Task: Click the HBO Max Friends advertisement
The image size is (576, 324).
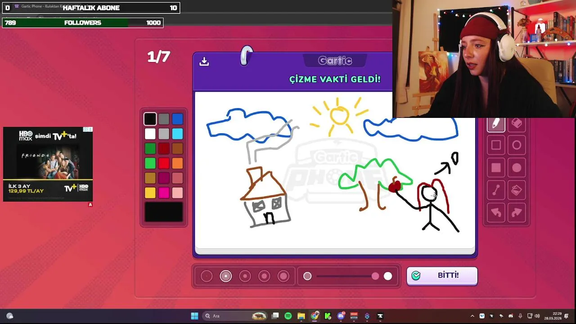Action: 48,164
